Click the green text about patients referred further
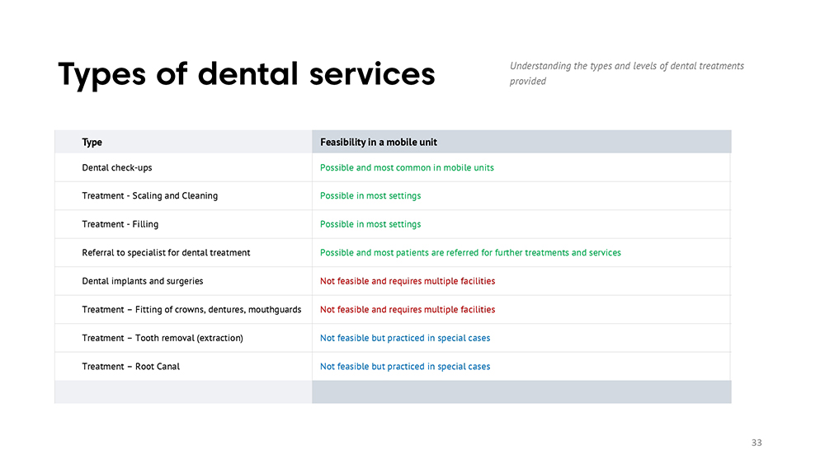Screen dimensions: 825x464 pos(470,253)
